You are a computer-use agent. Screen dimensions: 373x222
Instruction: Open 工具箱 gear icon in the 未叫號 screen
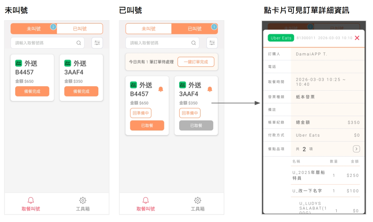click(x=83, y=201)
